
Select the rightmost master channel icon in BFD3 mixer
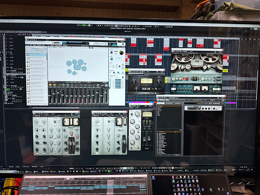pyautogui.click(x=106, y=85)
